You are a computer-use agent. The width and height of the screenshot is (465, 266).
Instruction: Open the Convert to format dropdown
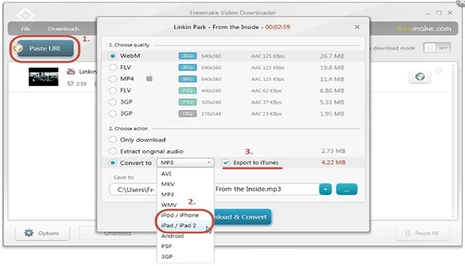click(185, 163)
